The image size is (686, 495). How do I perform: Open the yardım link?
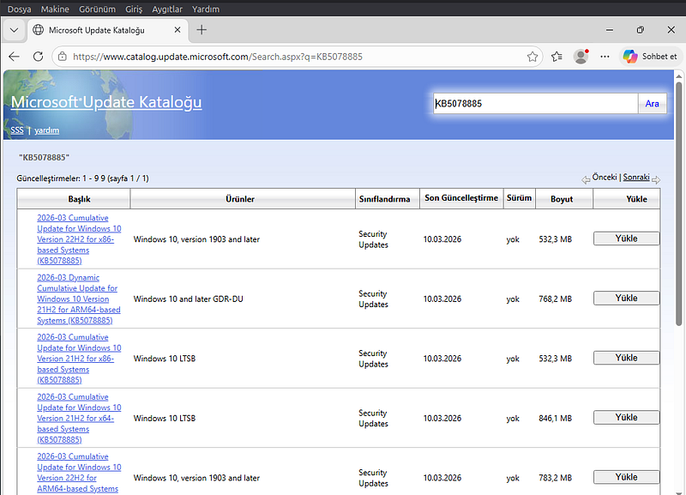47,130
